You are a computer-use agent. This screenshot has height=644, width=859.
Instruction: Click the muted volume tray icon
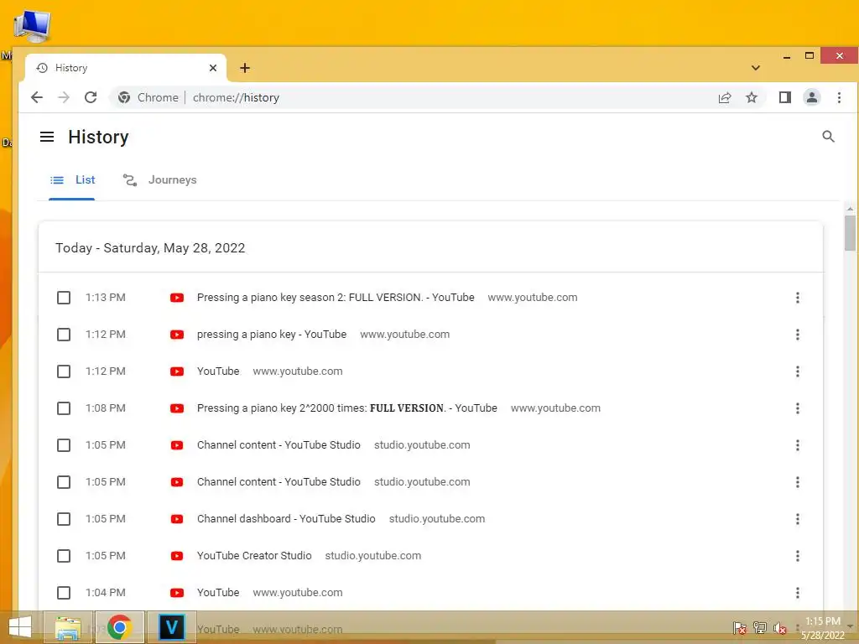point(779,628)
